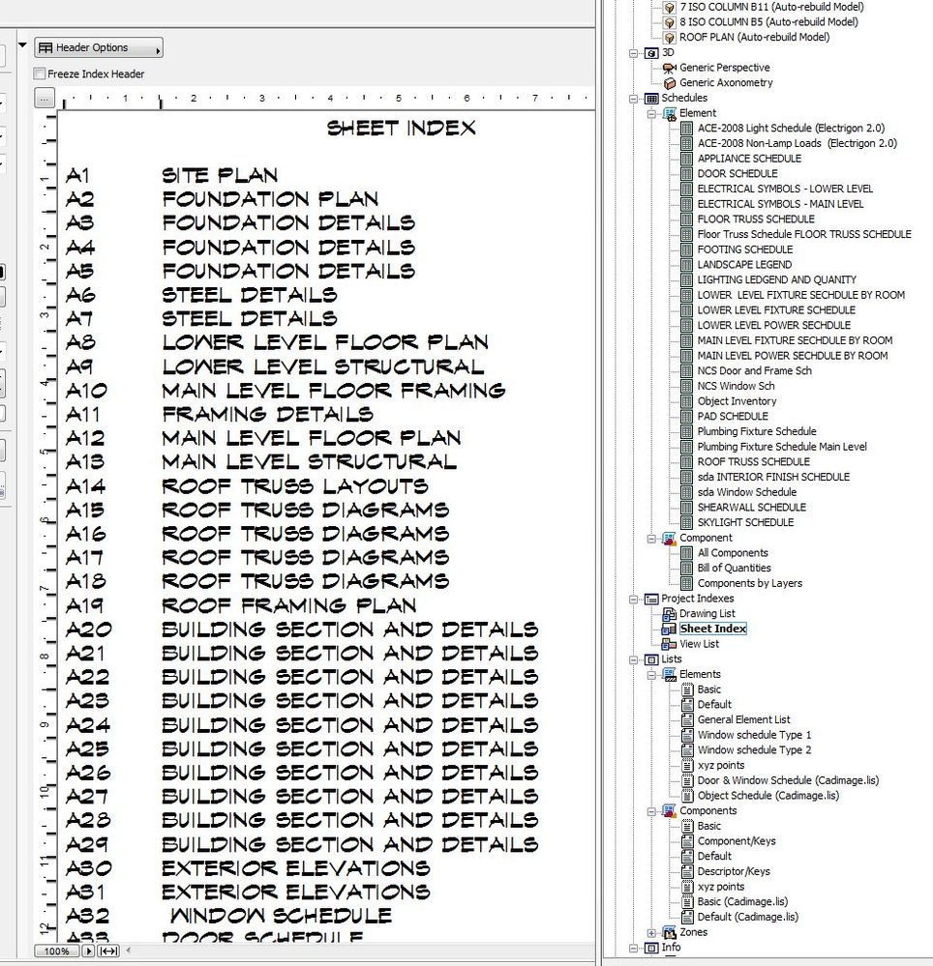Collapse the 3D tree node
This screenshot has width=933, height=966.
point(633,53)
